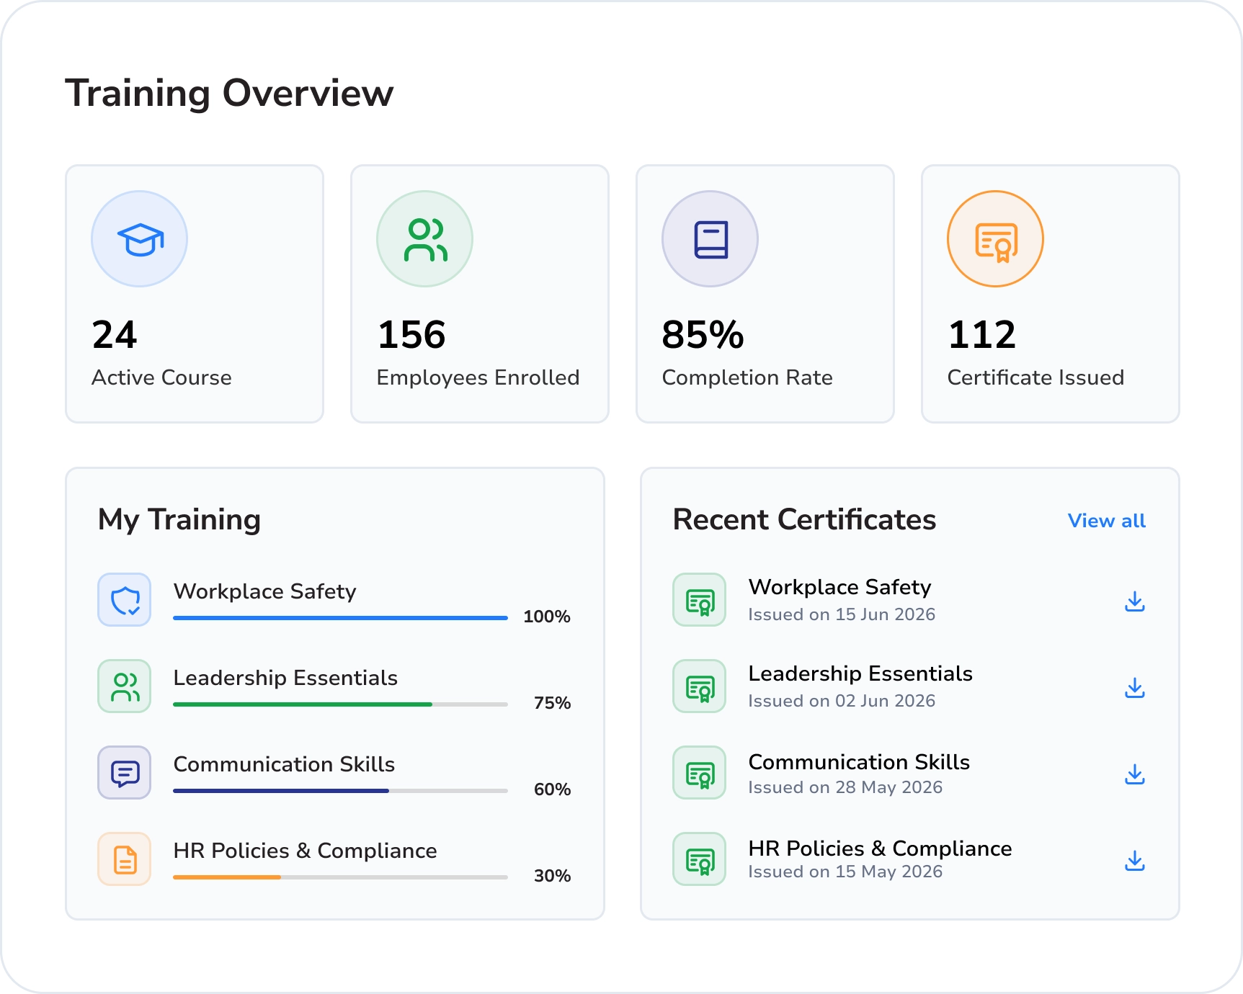This screenshot has height=994, width=1243.
Task: Download the HR Policies & Compliance certificate
Action: (1135, 861)
